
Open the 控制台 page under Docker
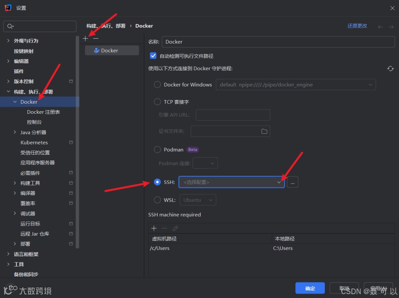[x=34, y=122]
